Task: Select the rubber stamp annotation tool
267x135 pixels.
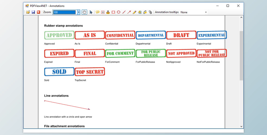Action: [108, 12]
